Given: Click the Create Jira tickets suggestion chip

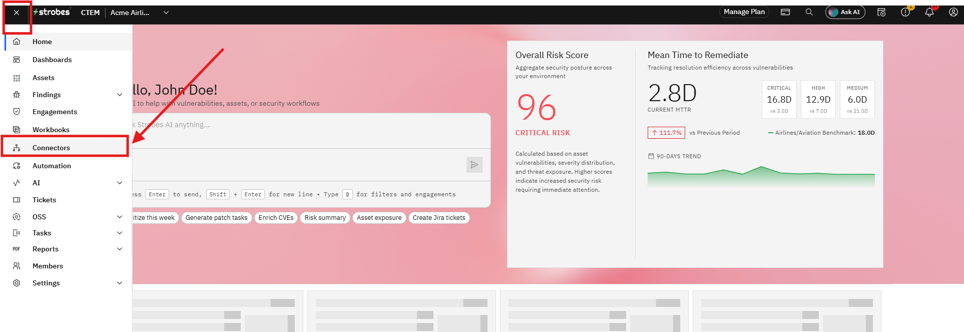Looking at the screenshot, I should 439,218.
